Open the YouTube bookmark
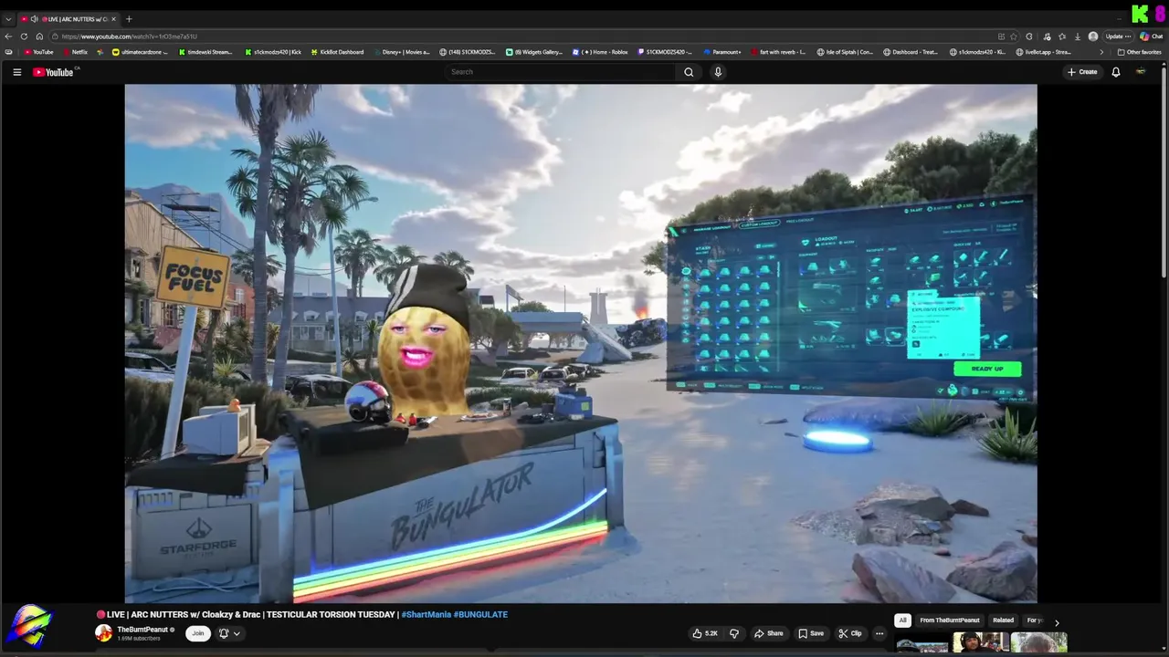 pos(39,52)
